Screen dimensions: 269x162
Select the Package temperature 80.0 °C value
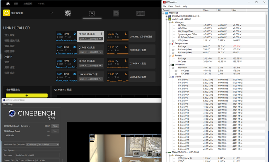pyautogui.click(x=207, y=46)
